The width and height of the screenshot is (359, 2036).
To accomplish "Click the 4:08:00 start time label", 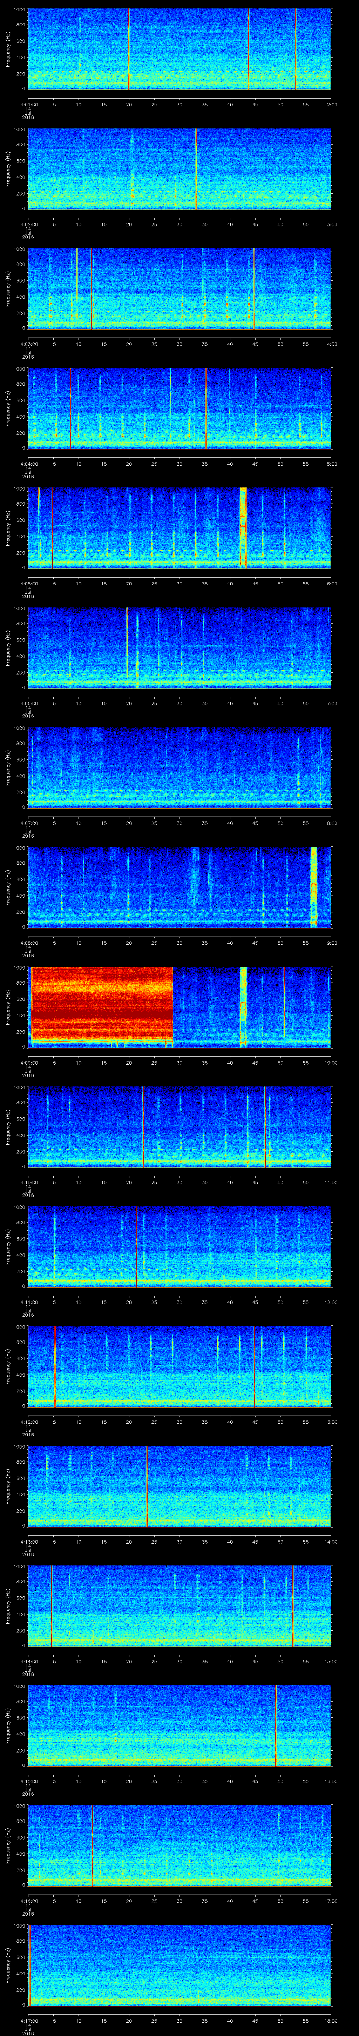I will (28, 943).
